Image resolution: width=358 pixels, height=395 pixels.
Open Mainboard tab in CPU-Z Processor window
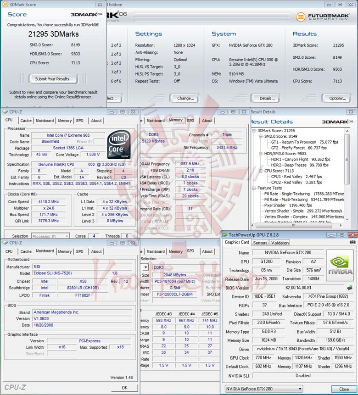click(45, 121)
